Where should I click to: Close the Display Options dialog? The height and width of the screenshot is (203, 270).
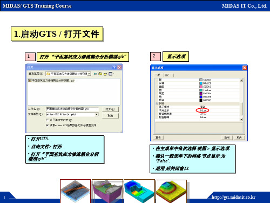coord(245,68)
